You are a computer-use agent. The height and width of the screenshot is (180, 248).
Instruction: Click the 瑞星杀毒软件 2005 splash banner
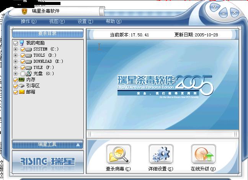click(x=165, y=86)
